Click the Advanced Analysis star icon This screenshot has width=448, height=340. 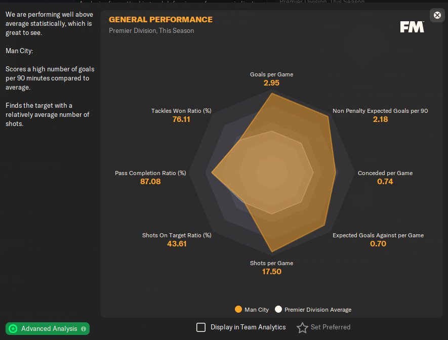[13, 329]
